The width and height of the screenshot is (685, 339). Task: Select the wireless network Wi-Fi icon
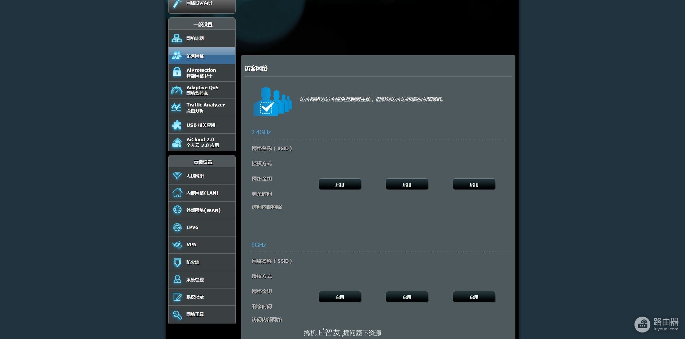tap(177, 176)
